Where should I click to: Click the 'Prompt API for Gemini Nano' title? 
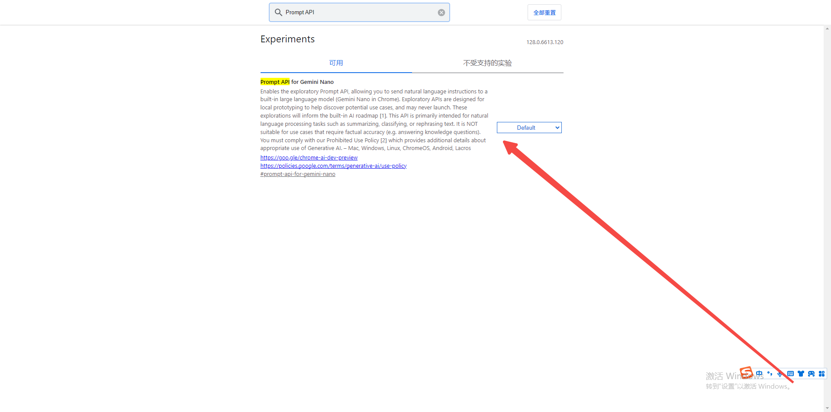[x=297, y=82]
